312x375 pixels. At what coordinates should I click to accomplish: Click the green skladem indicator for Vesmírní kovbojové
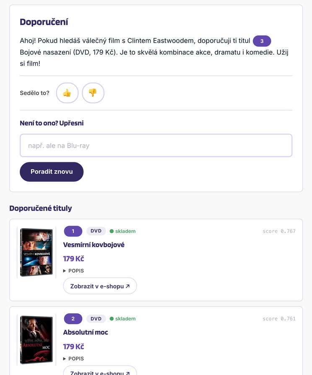122,231
